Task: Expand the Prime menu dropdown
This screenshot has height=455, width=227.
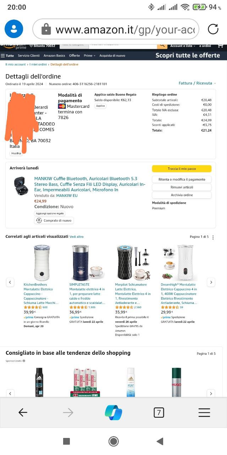Action: click(x=89, y=55)
